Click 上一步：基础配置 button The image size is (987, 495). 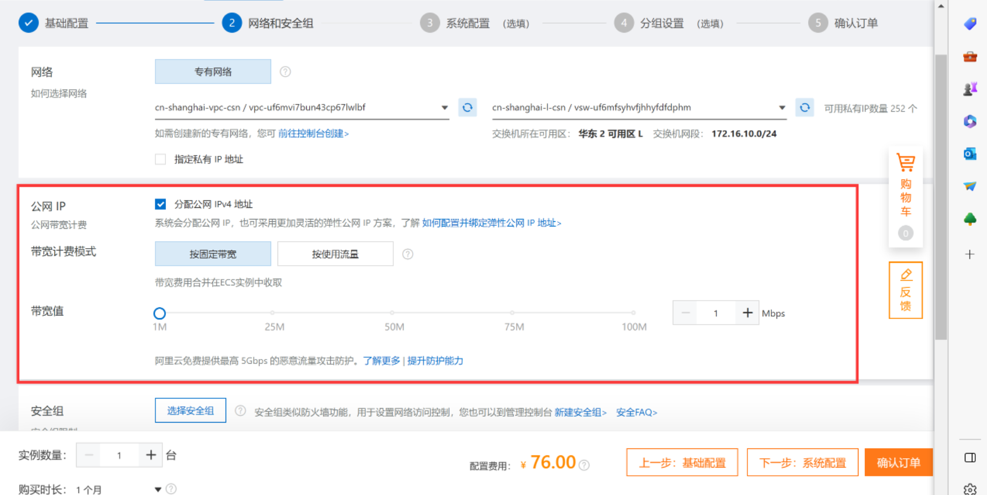coord(682,462)
